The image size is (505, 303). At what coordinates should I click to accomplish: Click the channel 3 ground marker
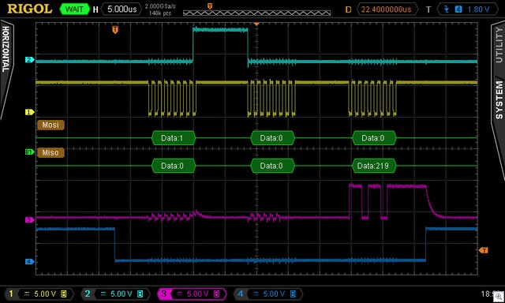pos(30,220)
